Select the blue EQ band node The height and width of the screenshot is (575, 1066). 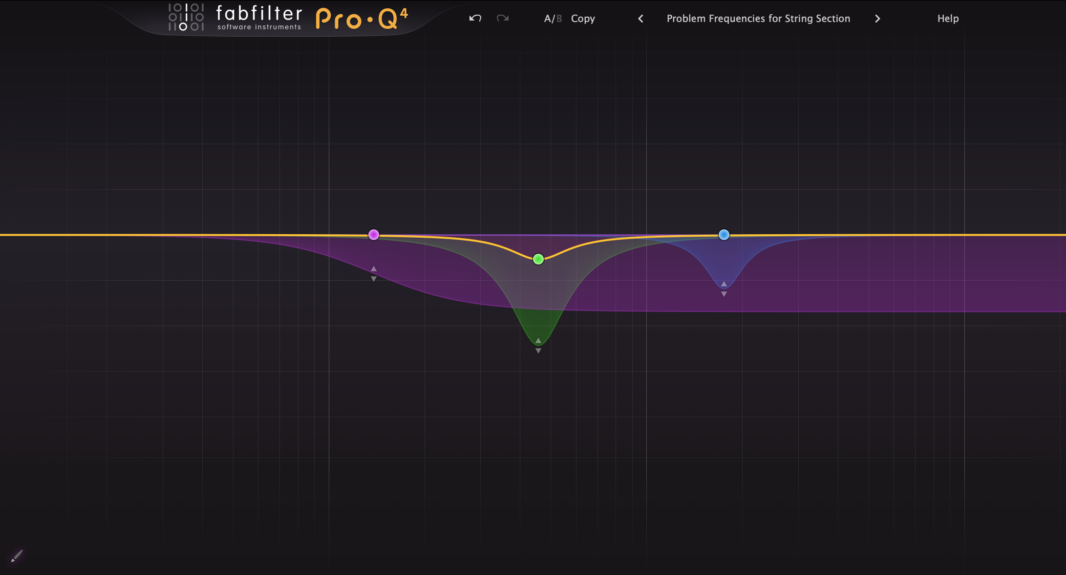(x=724, y=235)
